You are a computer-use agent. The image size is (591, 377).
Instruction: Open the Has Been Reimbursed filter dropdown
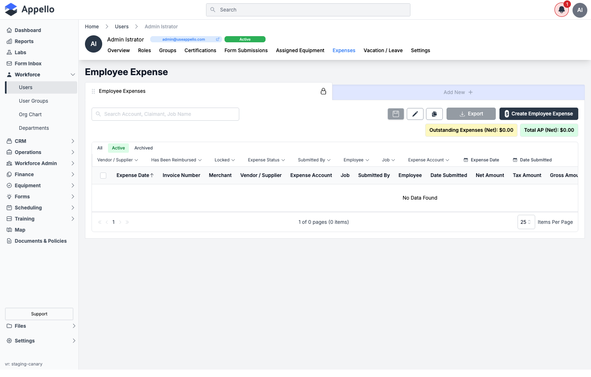pyautogui.click(x=176, y=160)
